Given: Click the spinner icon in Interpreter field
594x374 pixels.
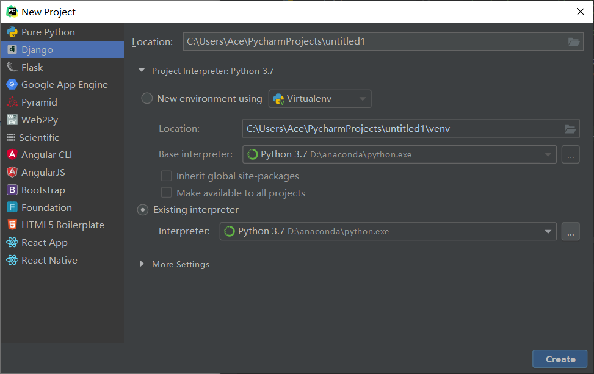Looking at the screenshot, I should pyautogui.click(x=230, y=231).
